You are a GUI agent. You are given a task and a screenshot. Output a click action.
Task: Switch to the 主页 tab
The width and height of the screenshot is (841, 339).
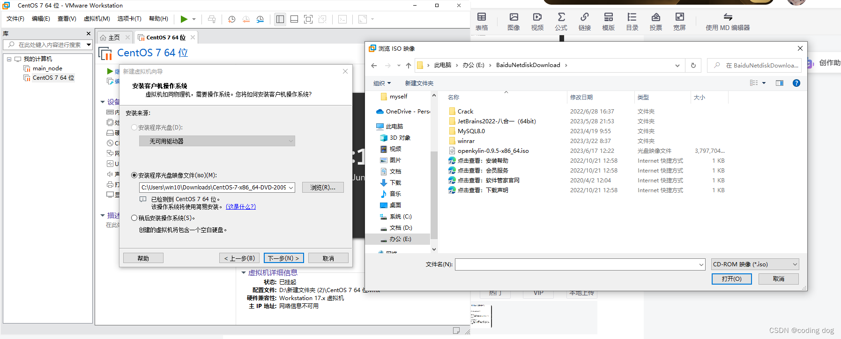click(x=114, y=38)
